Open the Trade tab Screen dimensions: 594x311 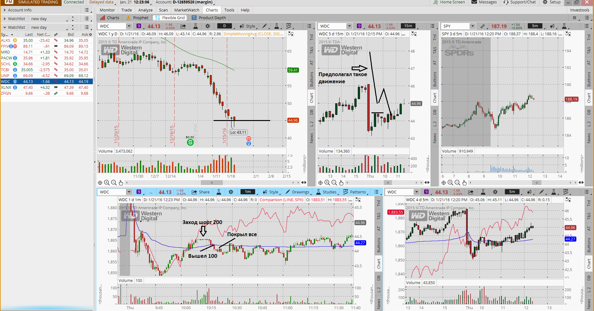(x=126, y=10)
